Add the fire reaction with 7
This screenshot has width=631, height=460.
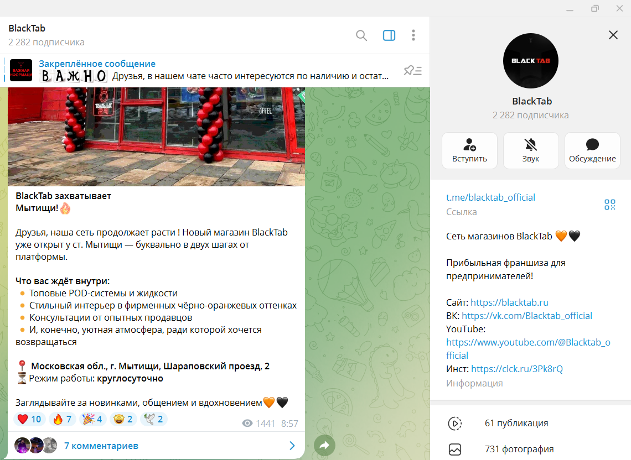[x=63, y=419]
